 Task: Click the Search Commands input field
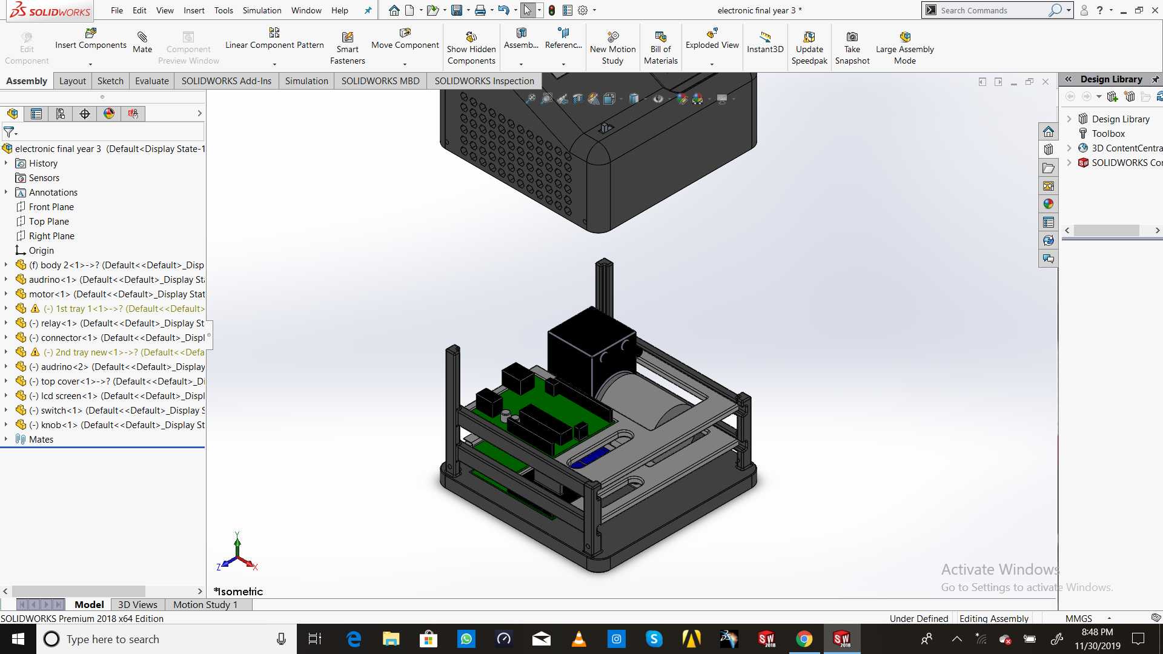(993, 10)
